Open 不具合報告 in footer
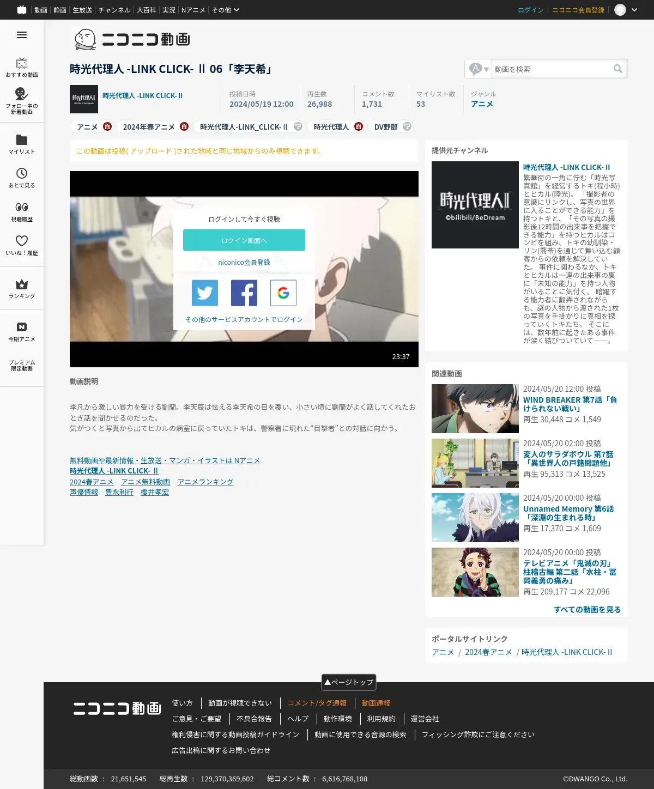654x789 pixels. 254,719
